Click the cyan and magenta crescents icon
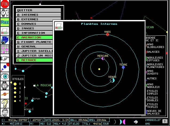The height and width of the screenshot is (126, 170). (x=123, y=122)
